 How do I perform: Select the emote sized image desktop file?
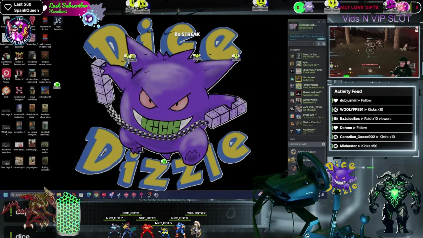click(19, 94)
